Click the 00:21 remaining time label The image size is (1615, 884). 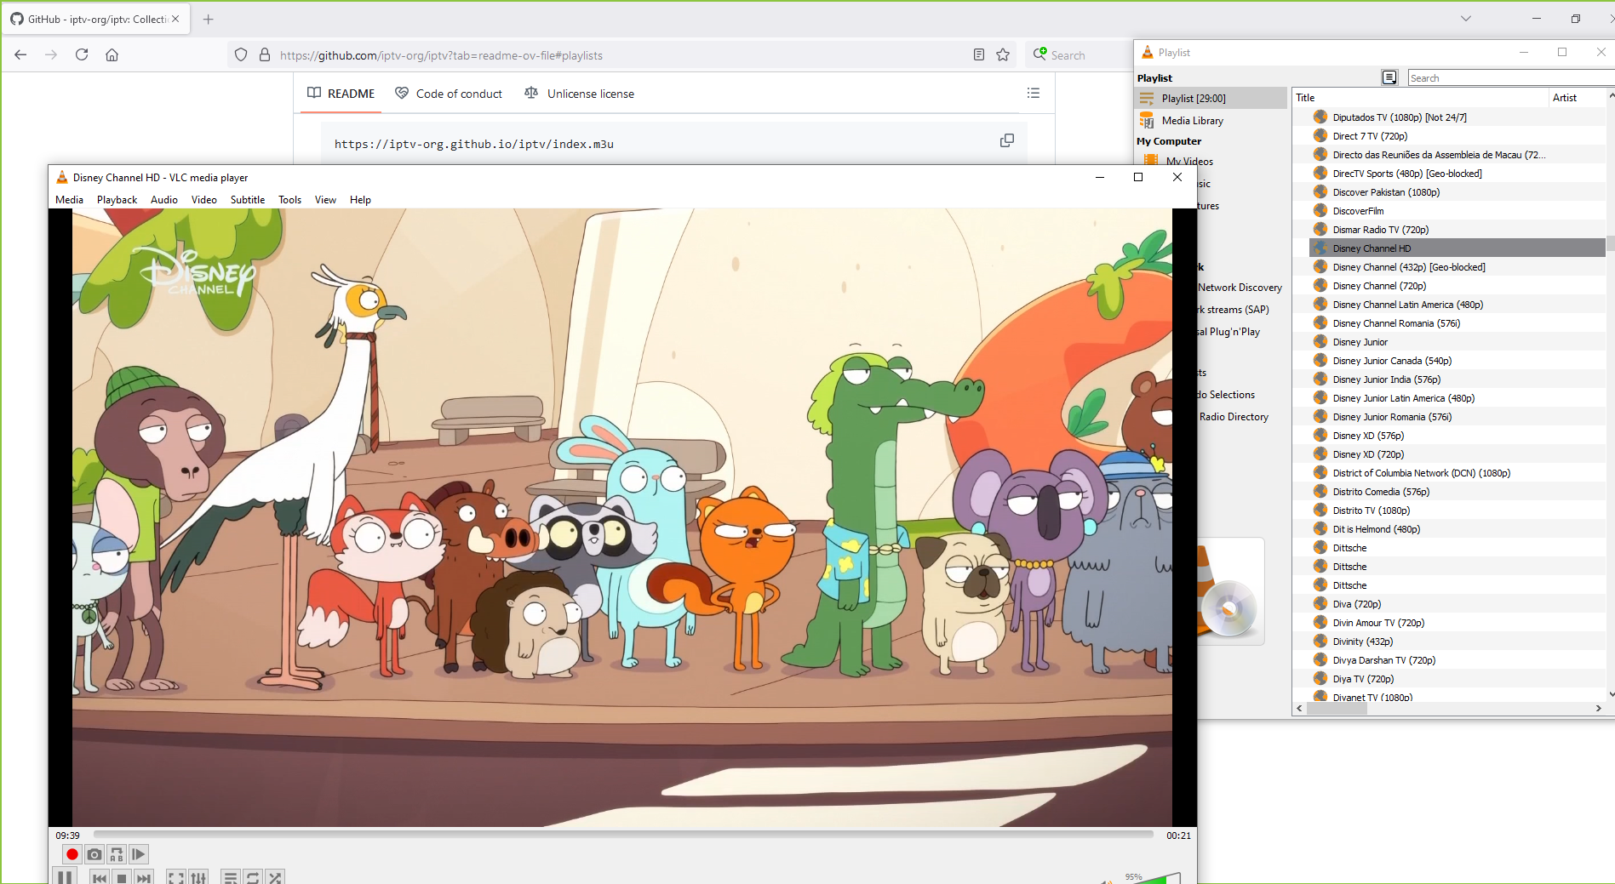pos(1178,836)
